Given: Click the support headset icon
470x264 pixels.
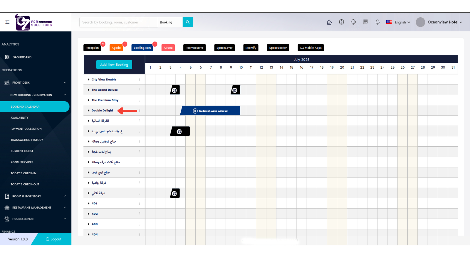Looking at the screenshot, I should click(353, 22).
